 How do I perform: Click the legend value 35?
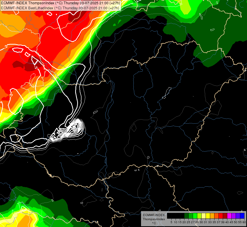pyautogui.click(x=214, y=222)
